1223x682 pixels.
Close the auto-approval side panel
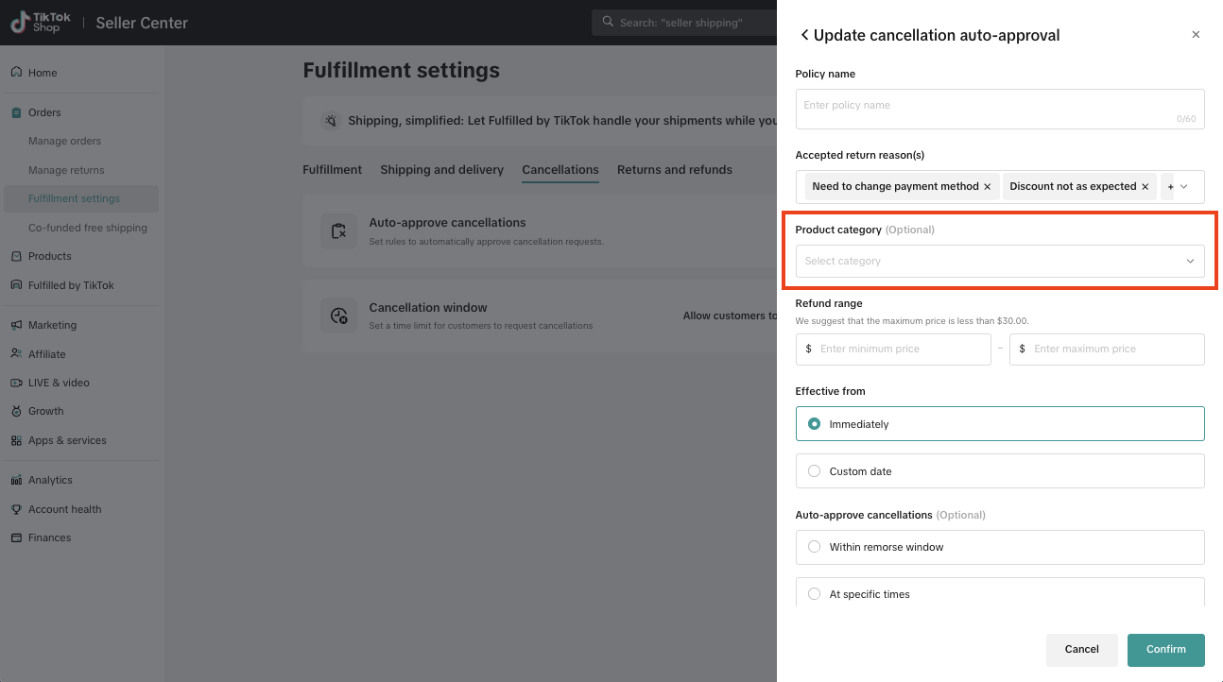pos(1196,35)
